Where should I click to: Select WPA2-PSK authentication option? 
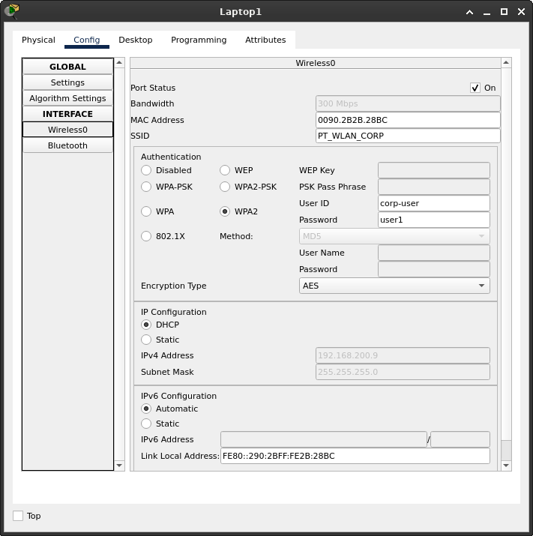225,187
